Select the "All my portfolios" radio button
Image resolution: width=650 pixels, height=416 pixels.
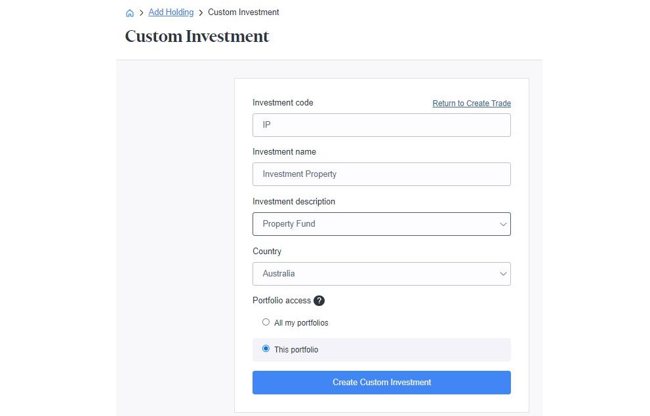tap(266, 322)
